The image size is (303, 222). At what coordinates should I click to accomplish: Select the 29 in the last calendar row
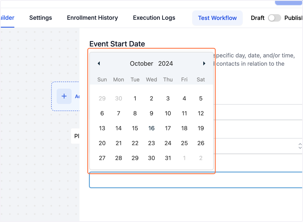coord(135,158)
